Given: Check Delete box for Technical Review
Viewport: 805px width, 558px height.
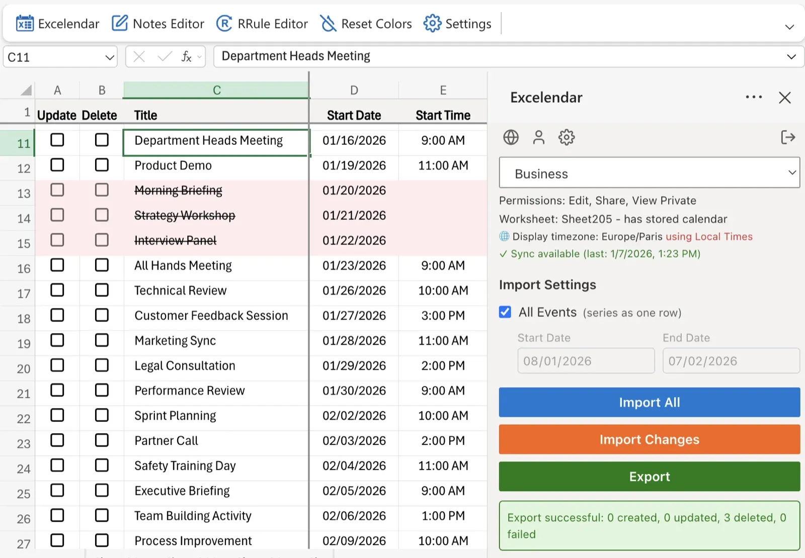Looking at the screenshot, I should coord(102,290).
